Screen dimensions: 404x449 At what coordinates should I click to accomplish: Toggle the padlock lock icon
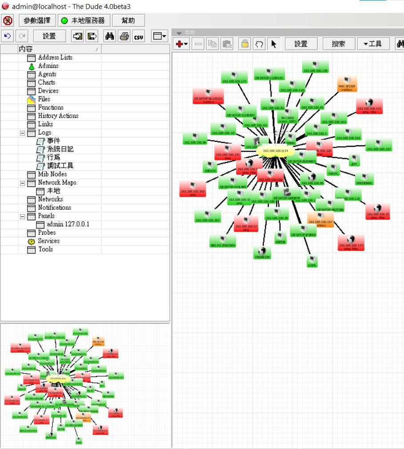pos(245,44)
